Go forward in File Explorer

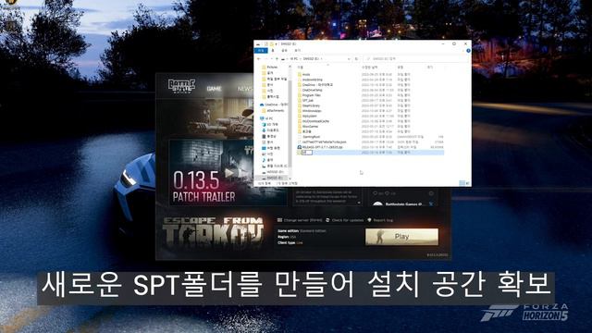(x=265, y=59)
